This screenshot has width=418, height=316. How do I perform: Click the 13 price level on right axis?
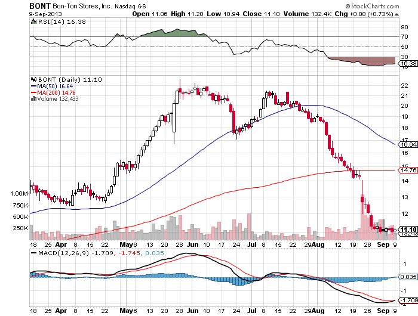click(404, 197)
